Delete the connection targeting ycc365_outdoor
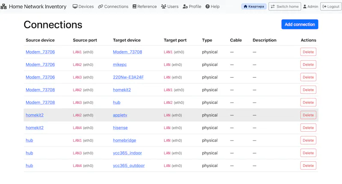342x184 pixels. click(x=308, y=165)
